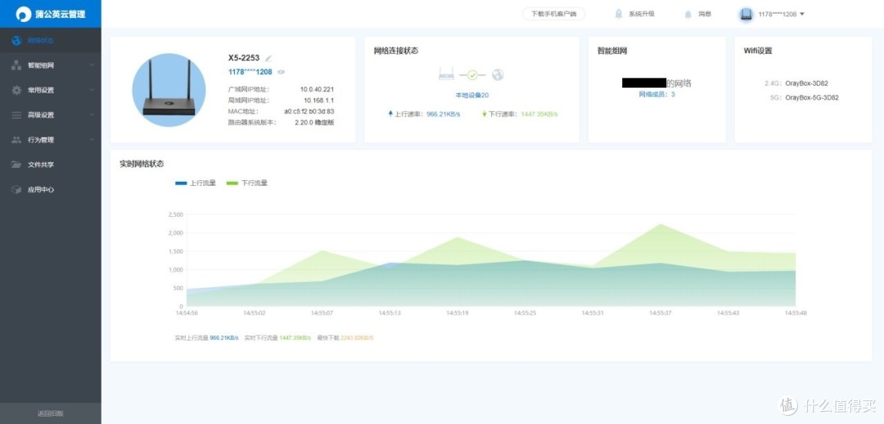Click the 高级设置 list icon

point(16,115)
